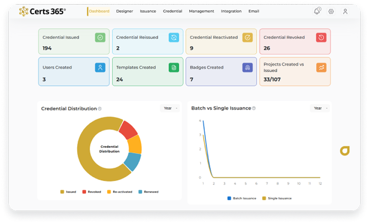Click the red Revoked donut segment
This screenshot has height=224, width=369.
pyautogui.click(x=128, y=130)
